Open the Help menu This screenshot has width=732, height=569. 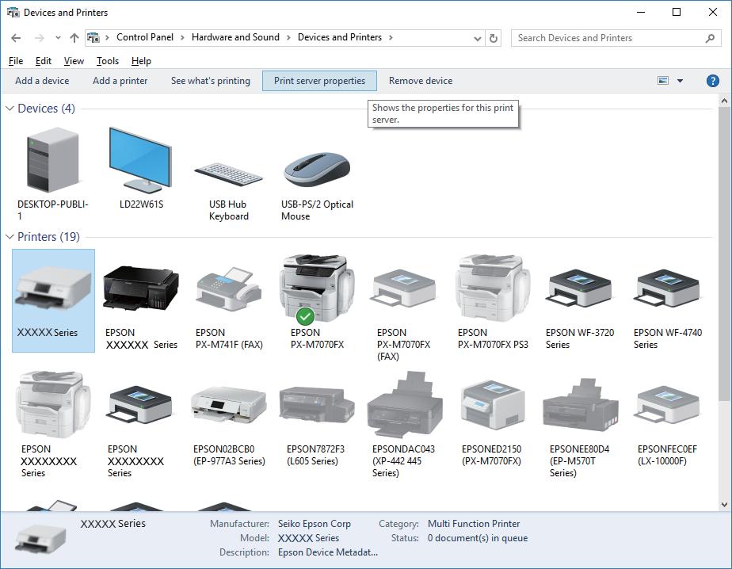point(141,61)
